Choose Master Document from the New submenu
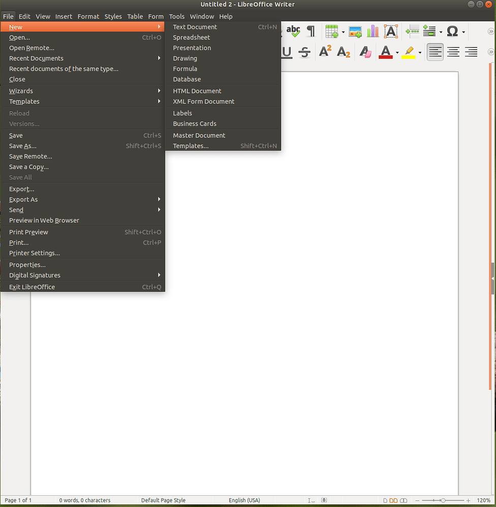 pyautogui.click(x=199, y=135)
